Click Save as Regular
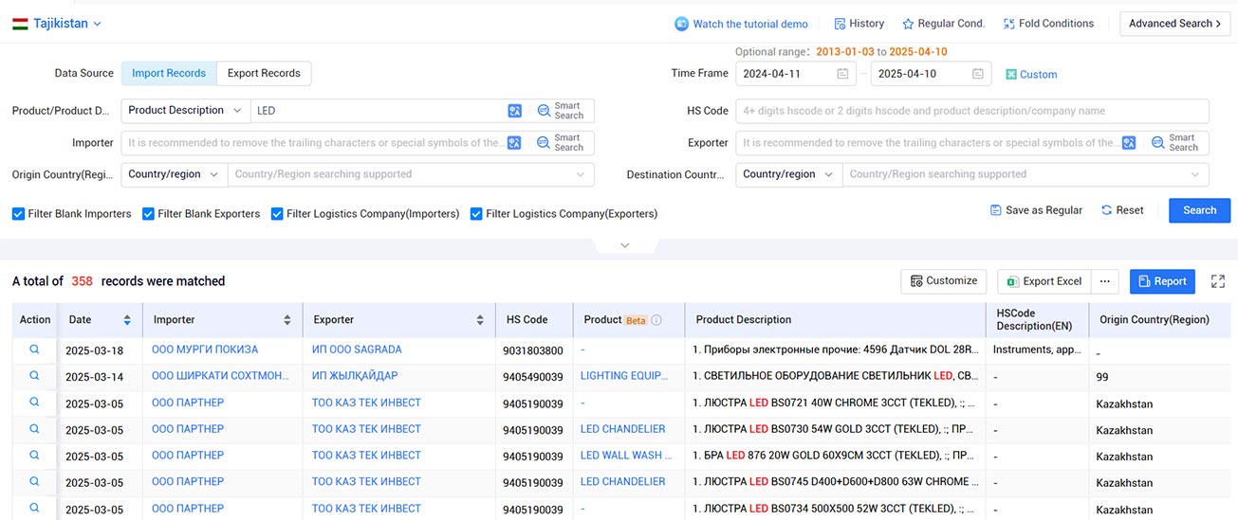 (1036, 210)
